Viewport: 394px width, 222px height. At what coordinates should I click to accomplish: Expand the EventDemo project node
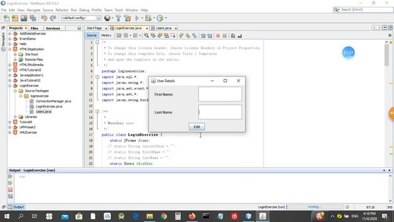click(10, 39)
